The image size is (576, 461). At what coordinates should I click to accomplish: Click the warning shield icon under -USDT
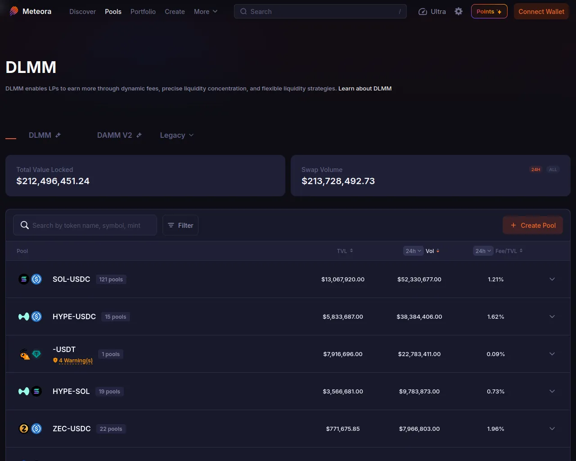click(x=55, y=360)
